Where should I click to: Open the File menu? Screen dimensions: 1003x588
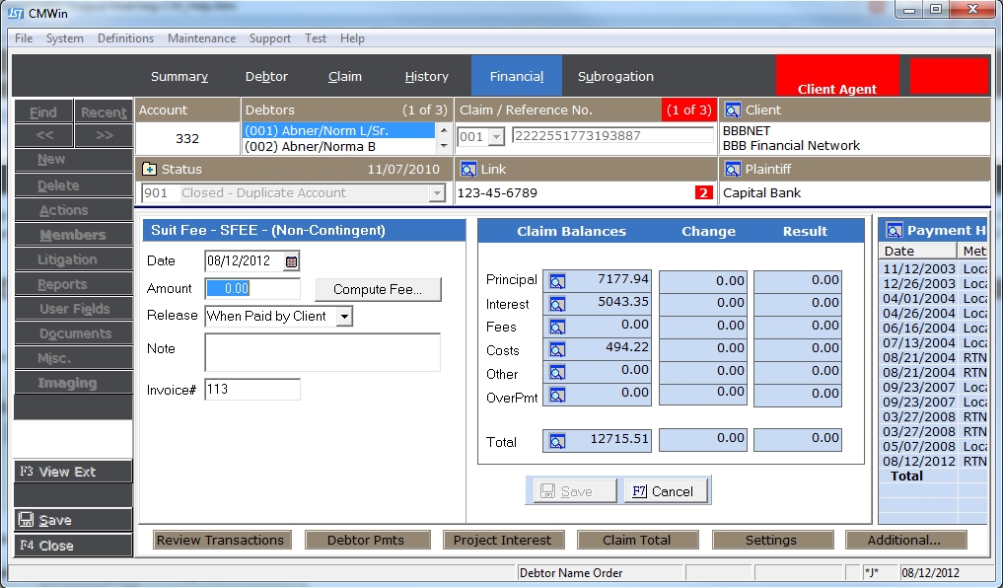tap(24, 38)
